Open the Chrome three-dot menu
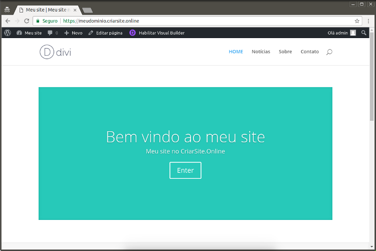Image resolution: width=376 pixels, height=251 pixels. point(368,21)
